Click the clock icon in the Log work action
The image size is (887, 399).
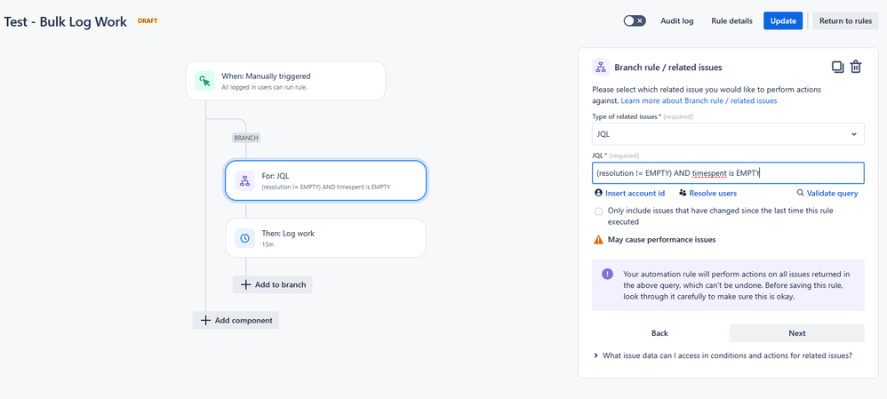(244, 238)
